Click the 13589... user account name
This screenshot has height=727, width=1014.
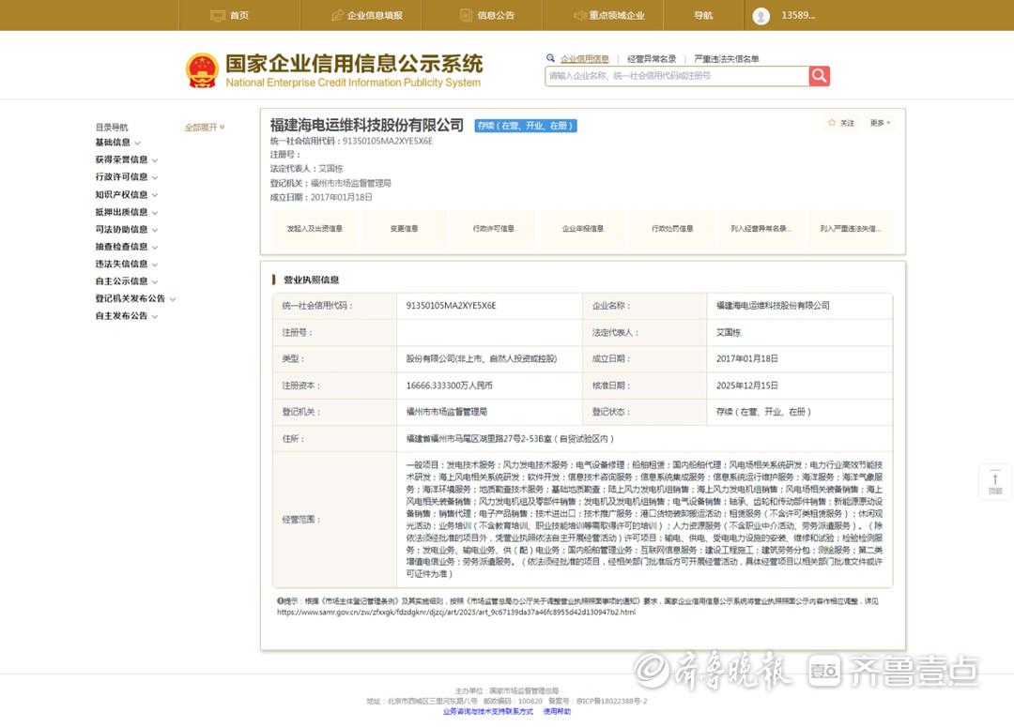point(798,16)
